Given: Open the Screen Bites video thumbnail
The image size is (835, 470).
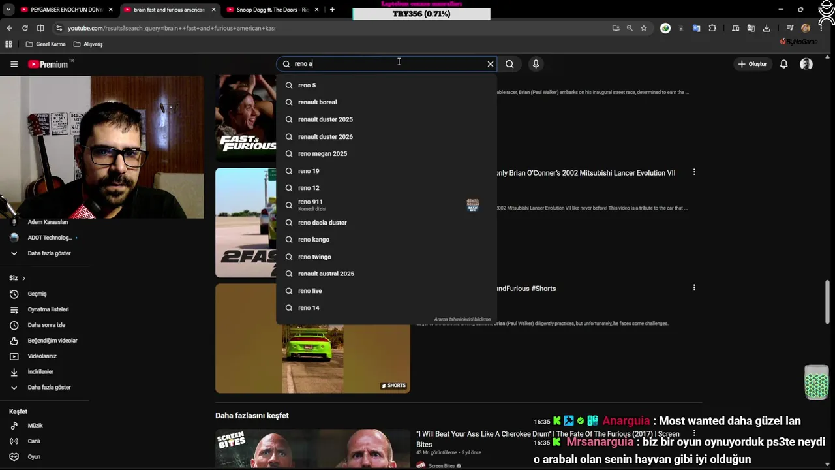Looking at the screenshot, I should click(312, 449).
